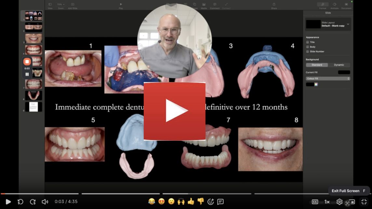Expand the Slide Layout chevron
Viewport: 372px width, 209px height.
click(x=348, y=24)
